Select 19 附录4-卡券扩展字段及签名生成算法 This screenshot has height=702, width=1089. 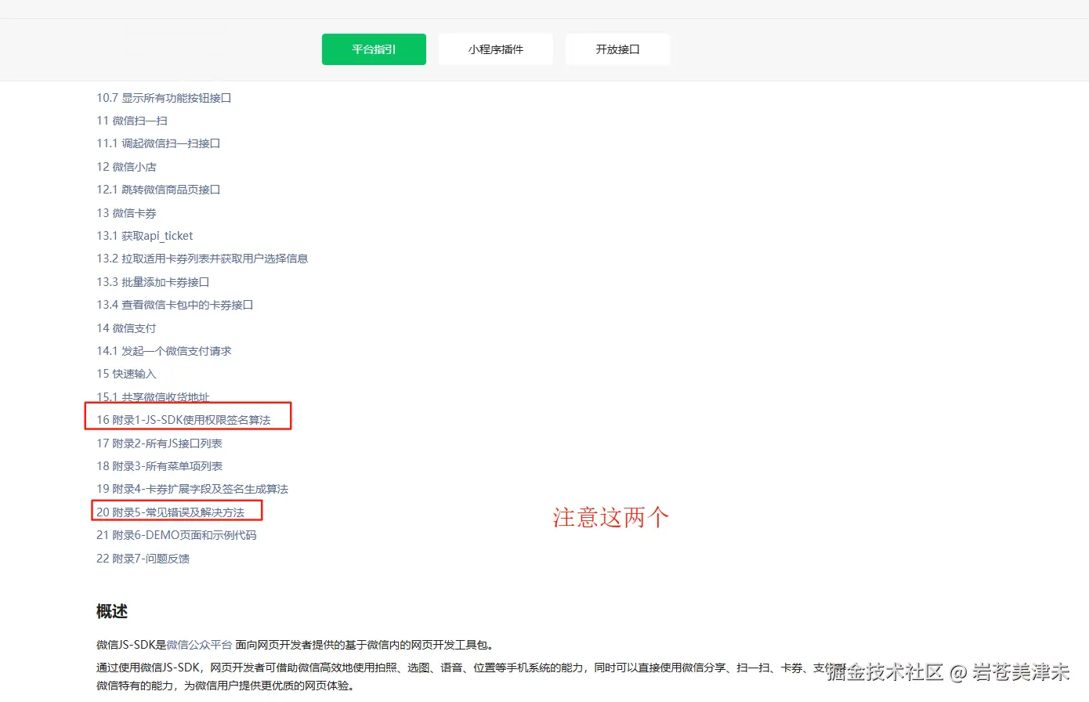192,489
